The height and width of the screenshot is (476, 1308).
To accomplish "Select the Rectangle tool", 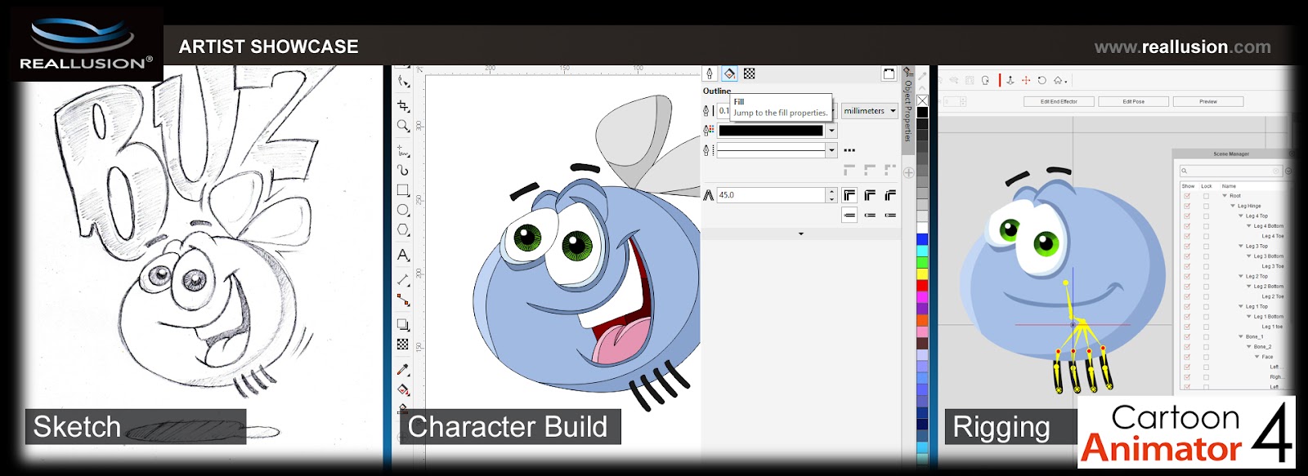I will point(403,190).
